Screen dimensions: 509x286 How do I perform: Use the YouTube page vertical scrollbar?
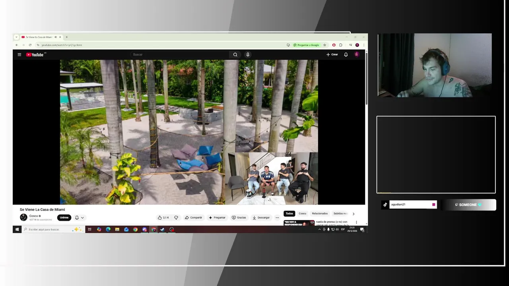point(366,79)
